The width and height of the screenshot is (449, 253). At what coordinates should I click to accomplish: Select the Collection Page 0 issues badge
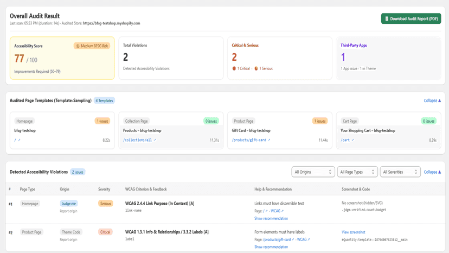[x=211, y=121]
